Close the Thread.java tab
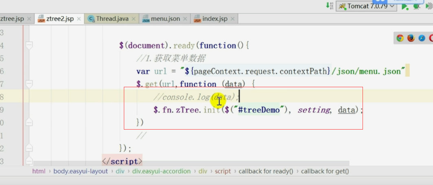Viewport: 433px width, 185px height. [x=134, y=19]
